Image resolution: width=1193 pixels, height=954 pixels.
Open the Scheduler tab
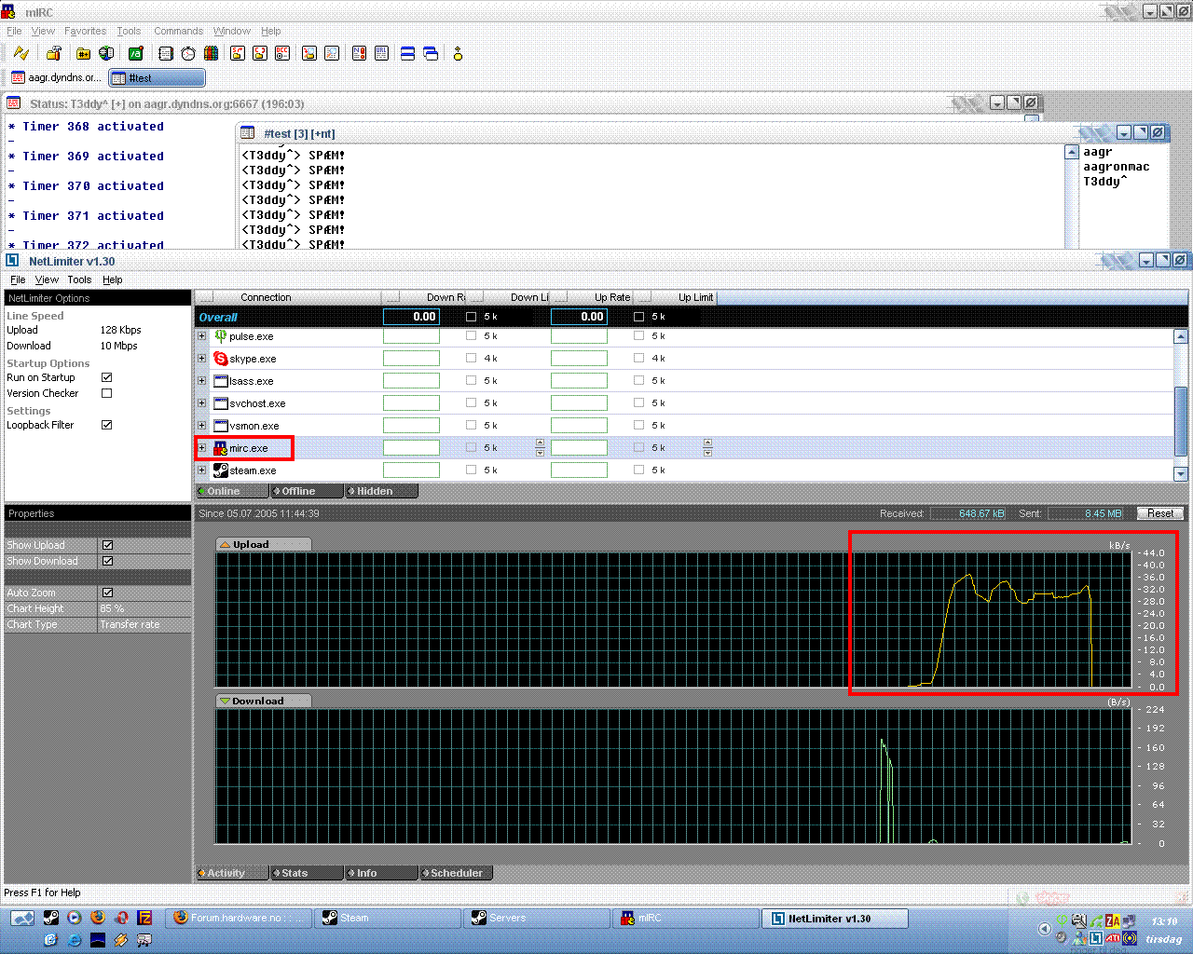(456, 873)
